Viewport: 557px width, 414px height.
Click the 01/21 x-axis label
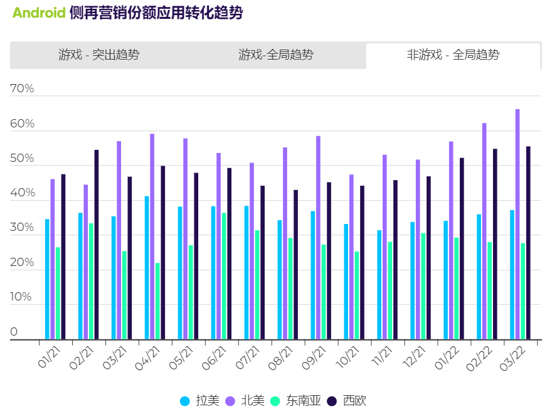[50, 357]
